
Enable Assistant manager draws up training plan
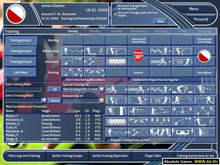click(115, 7)
